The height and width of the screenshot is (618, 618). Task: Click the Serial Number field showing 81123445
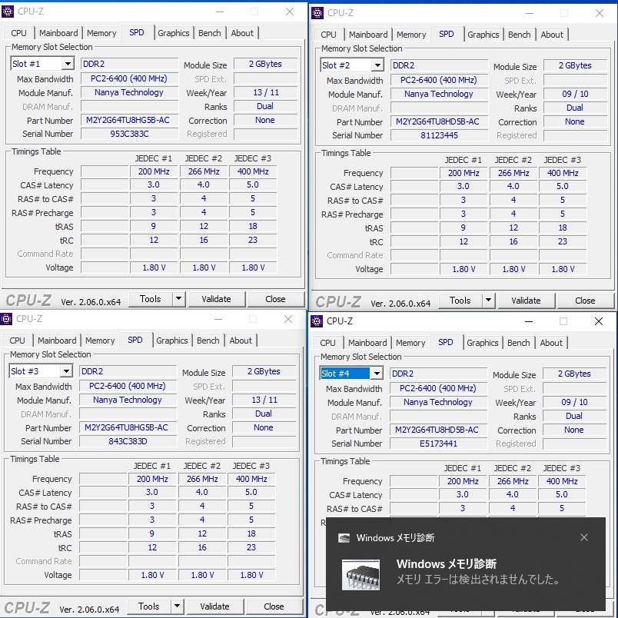click(x=439, y=135)
